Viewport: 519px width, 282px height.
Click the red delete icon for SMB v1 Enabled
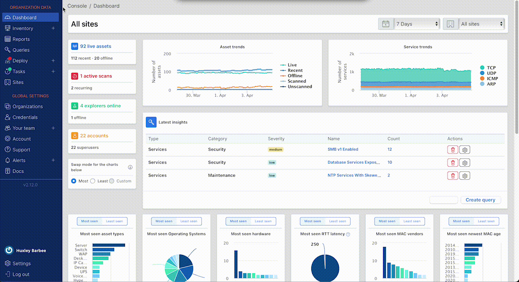tap(453, 150)
